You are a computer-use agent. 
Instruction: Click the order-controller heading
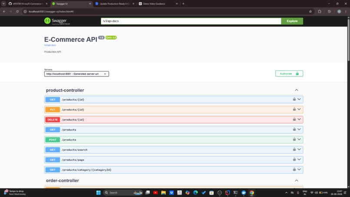(62, 180)
